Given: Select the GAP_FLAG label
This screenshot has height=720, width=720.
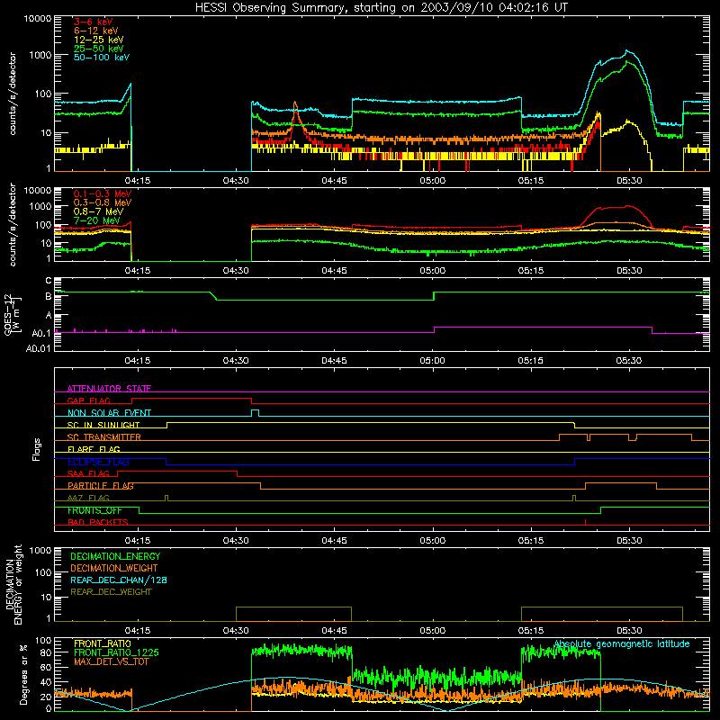Looking at the screenshot, I should (x=88, y=400).
